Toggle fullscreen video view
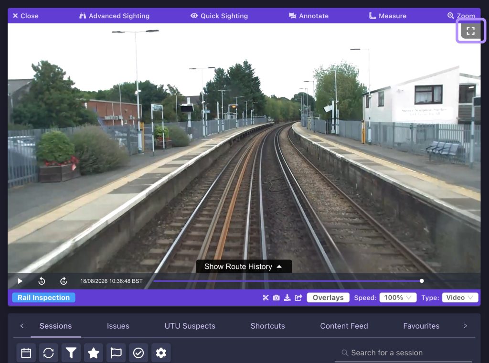The height and width of the screenshot is (363, 489). pyautogui.click(x=470, y=31)
